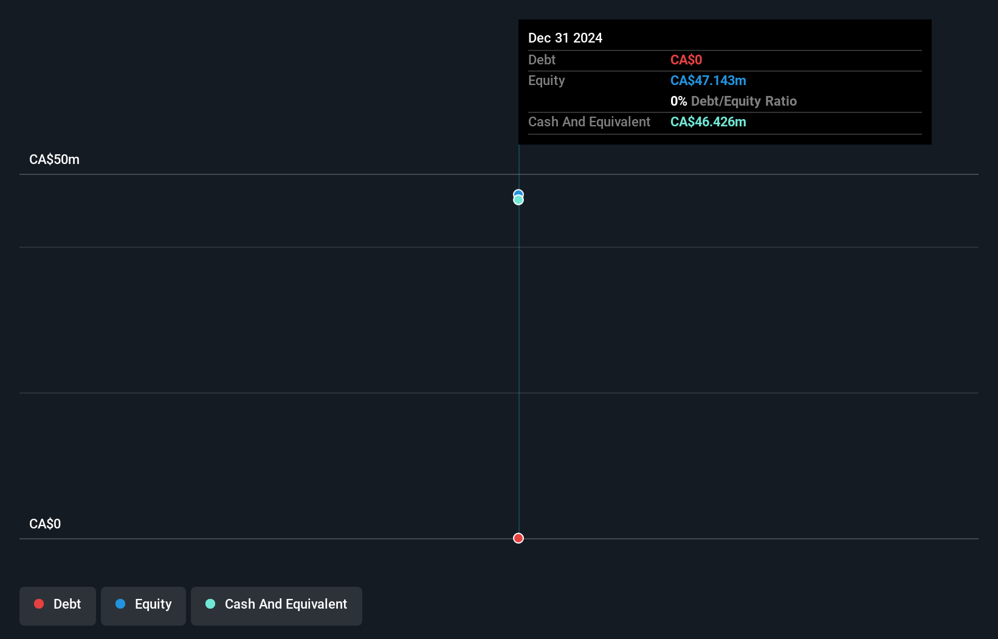The width and height of the screenshot is (998, 639).
Task: Click Cash And Equivalent label in tooltip
Action: point(589,122)
